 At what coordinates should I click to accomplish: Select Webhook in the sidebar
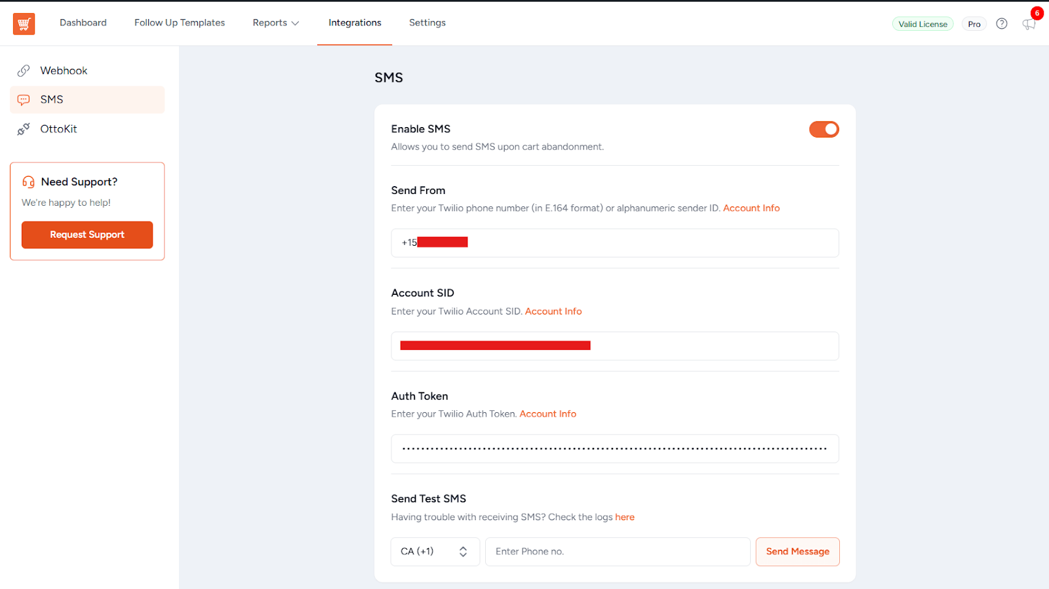point(87,71)
